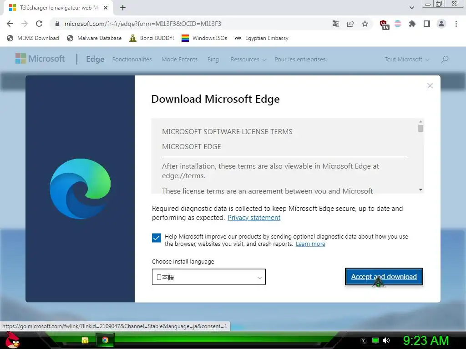Open the tab search chevron
This screenshot has height=349, width=466.
pyautogui.click(x=411, y=8)
